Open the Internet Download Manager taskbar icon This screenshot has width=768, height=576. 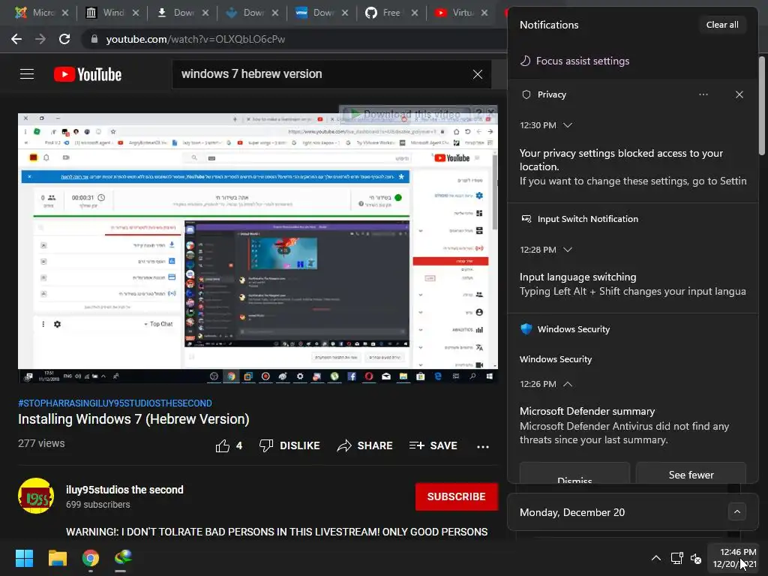point(123,558)
